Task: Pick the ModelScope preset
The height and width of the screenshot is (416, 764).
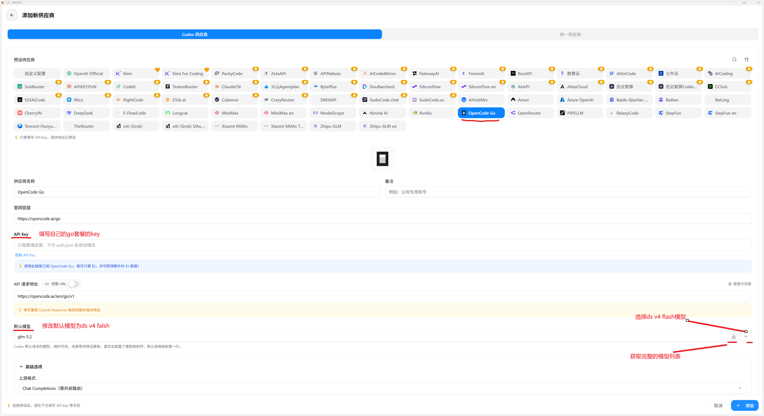Action: (x=333, y=113)
